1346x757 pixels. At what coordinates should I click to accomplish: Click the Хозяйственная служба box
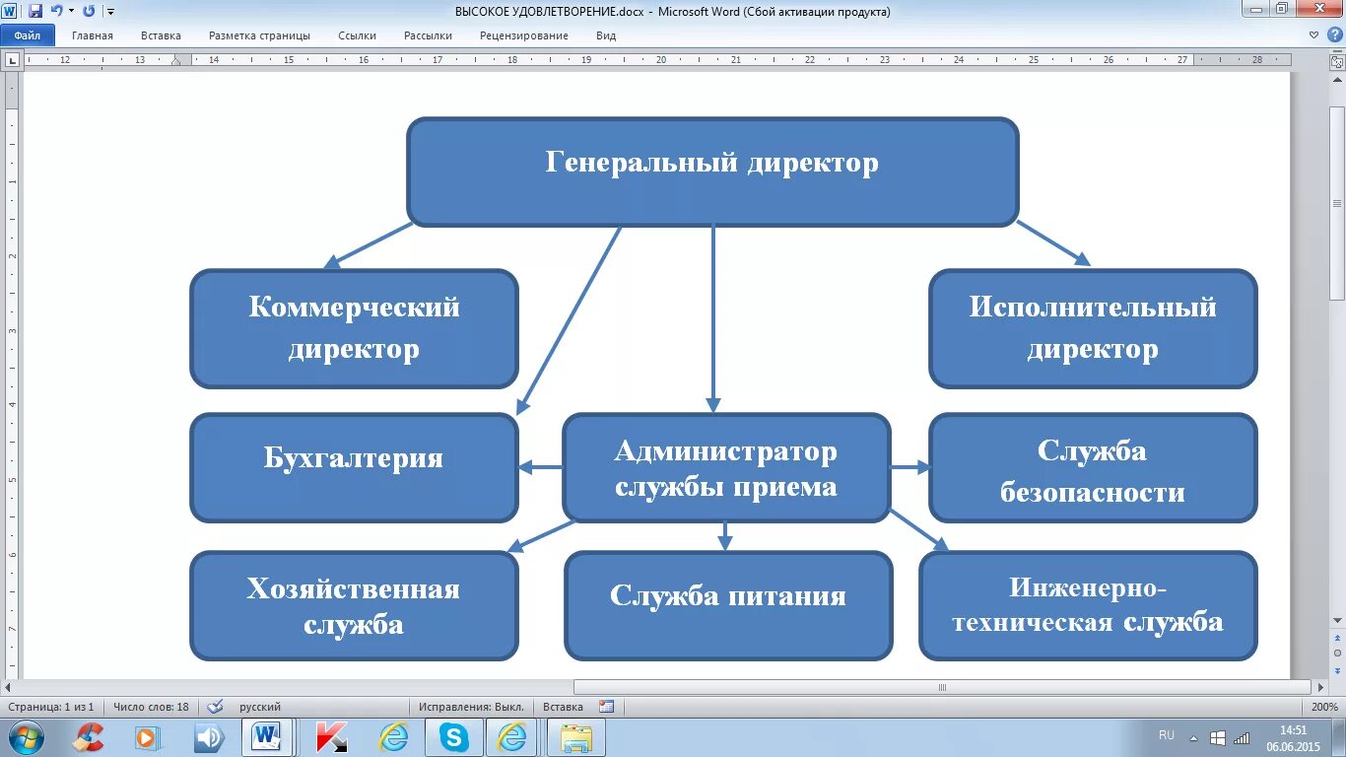[354, 605]
